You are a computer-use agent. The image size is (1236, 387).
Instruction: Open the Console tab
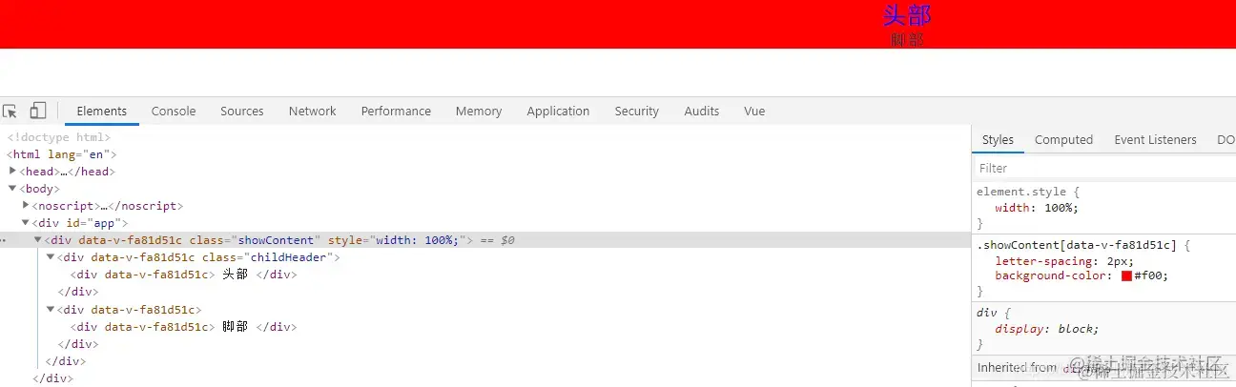pos(174,112)
